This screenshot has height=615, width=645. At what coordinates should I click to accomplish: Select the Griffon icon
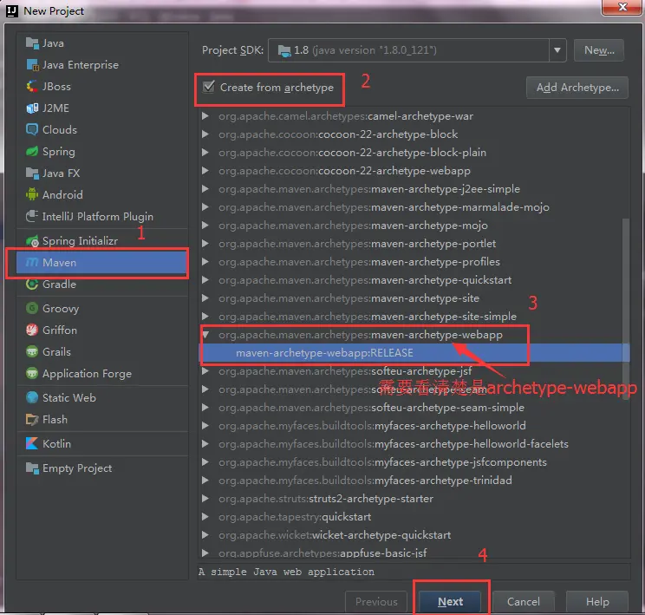32,330
